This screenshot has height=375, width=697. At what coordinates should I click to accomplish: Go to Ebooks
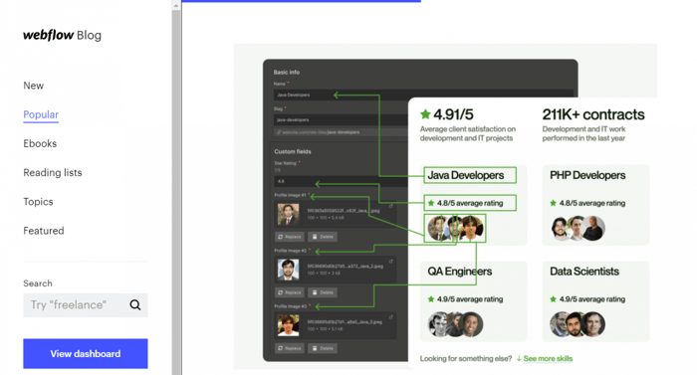pyautogui.click(x=40, y=143)
